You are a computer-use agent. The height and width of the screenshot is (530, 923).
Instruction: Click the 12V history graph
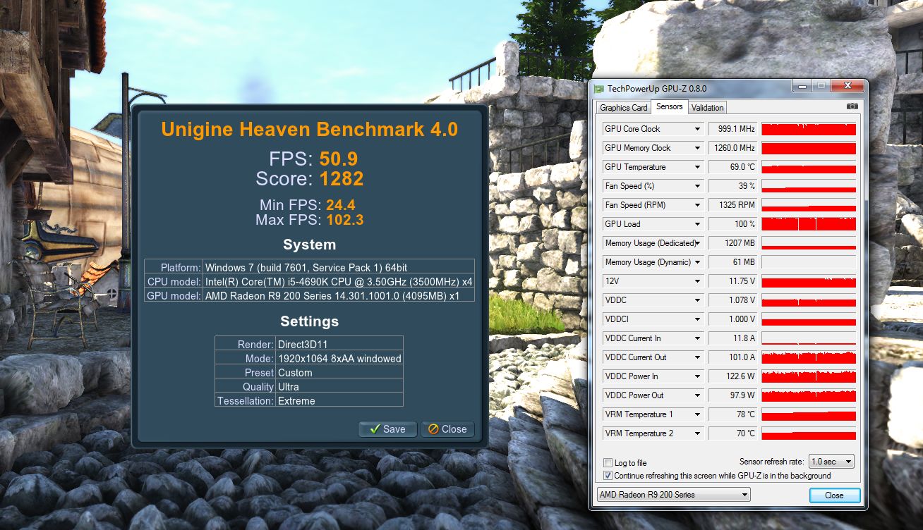pos(809,281)
